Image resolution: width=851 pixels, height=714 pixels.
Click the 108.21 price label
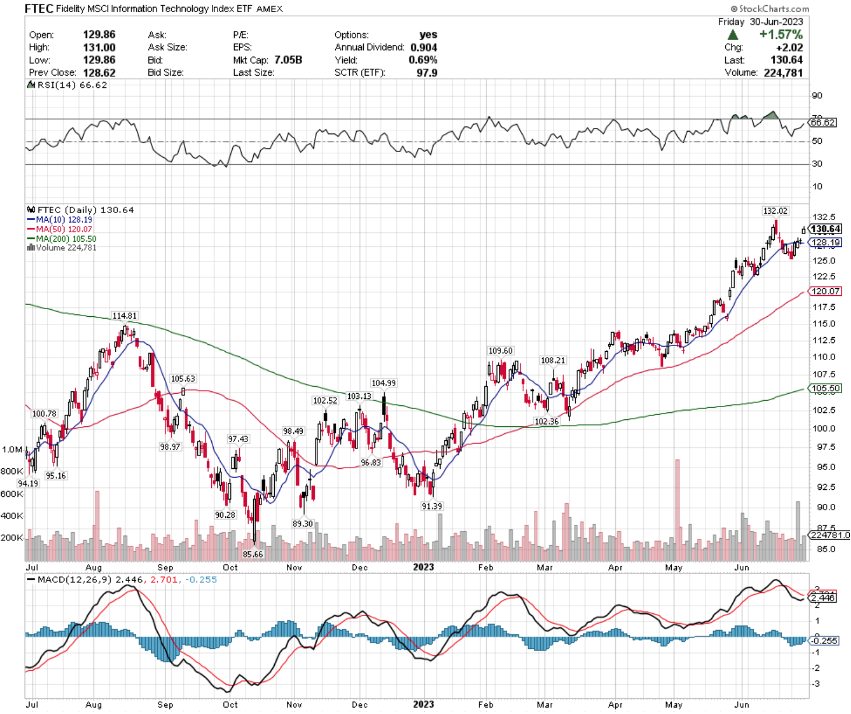point(553,360)
